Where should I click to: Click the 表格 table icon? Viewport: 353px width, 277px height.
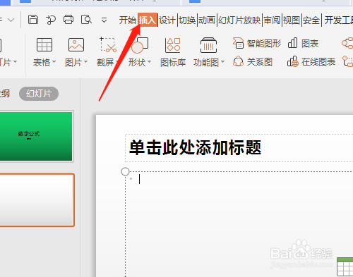tap(44, 44)
